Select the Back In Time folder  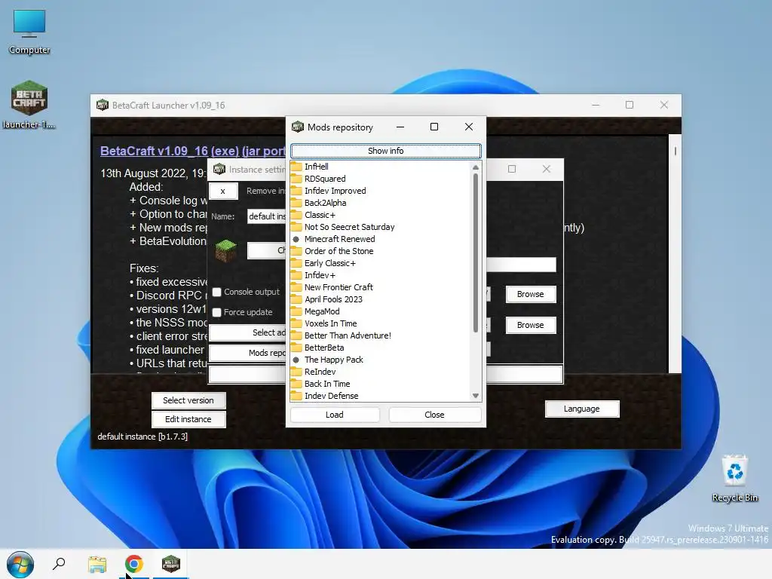coord(320,384)
